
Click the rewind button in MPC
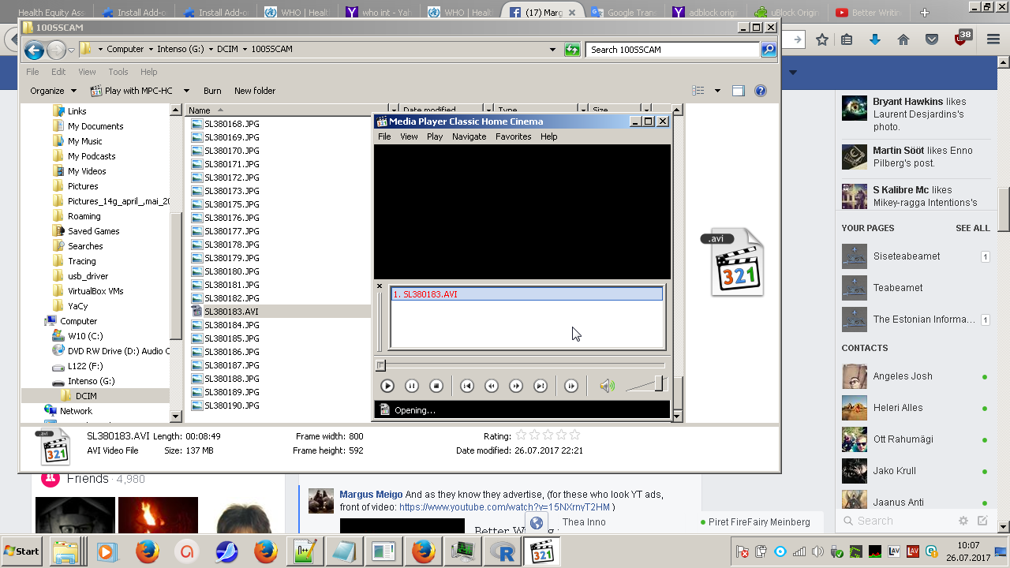coord(492,386)
